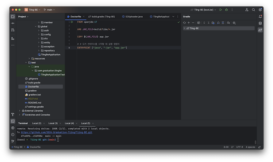Click the UTF-8 encoding in status bar

239,147
